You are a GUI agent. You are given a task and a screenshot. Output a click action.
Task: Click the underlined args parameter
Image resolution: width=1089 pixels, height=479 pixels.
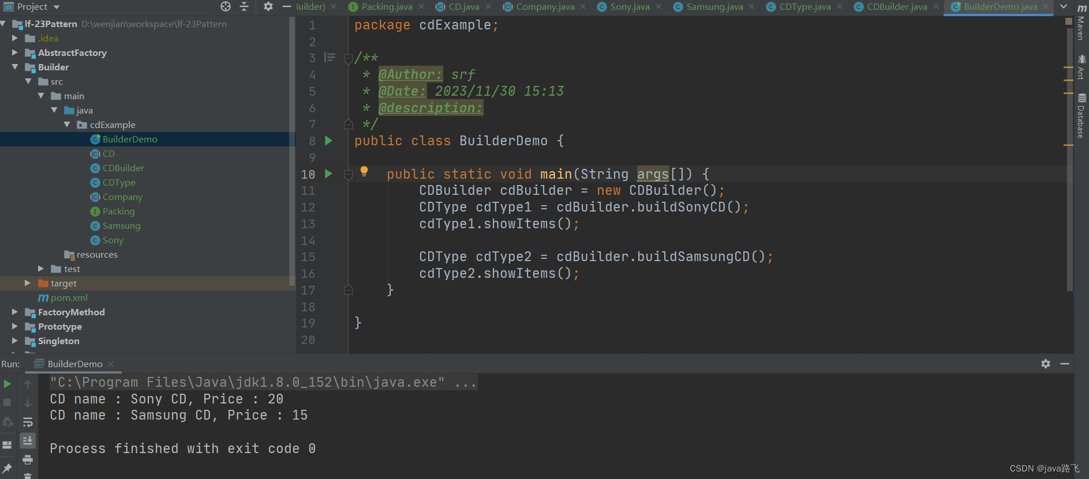tap(653, 174)
